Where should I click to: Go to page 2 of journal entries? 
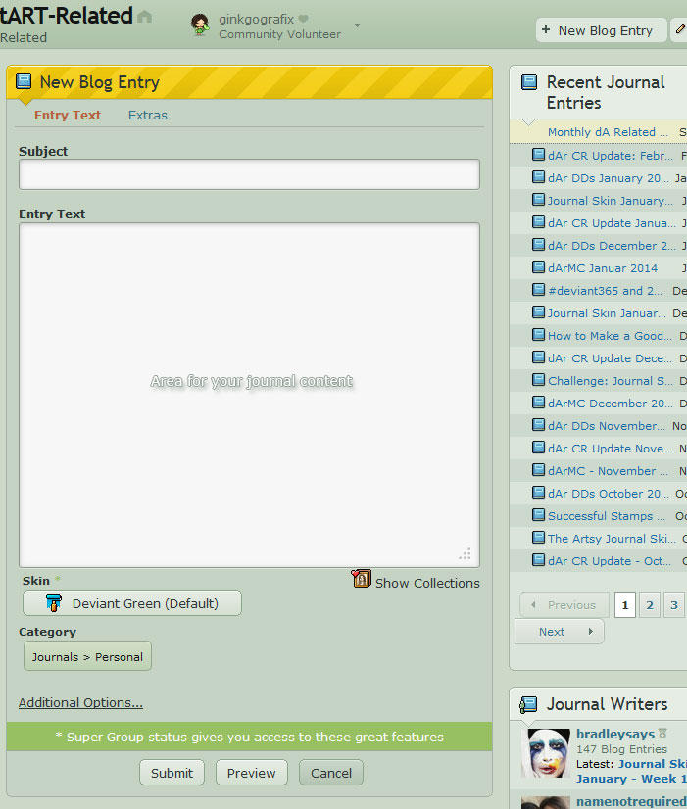coord(650,604)
